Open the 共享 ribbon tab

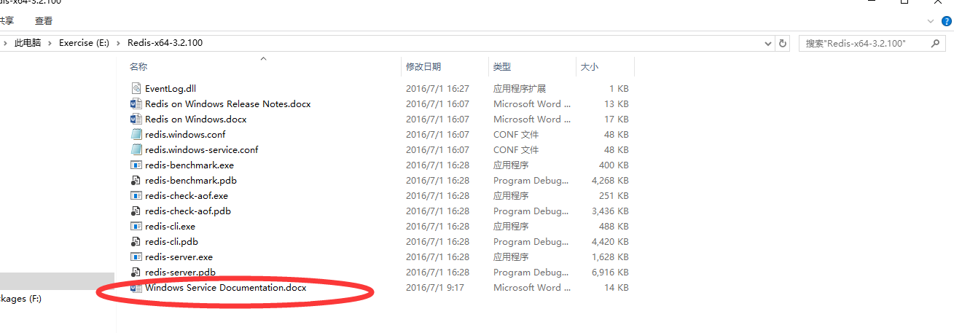click(x=6, y=21)
